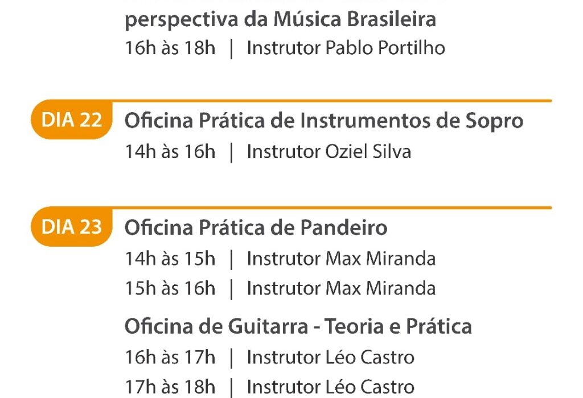The width and height of the screenshot is (583, 398).
Task: Click Instrutor Léo Castro in the 17h row
Action: coord(330,387)
